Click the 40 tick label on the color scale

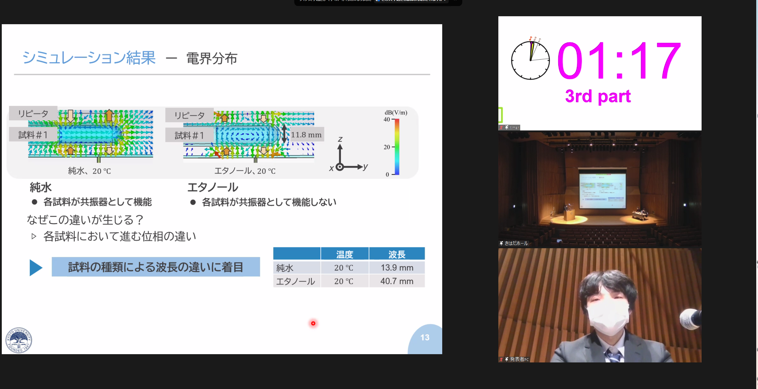point(387,119)
